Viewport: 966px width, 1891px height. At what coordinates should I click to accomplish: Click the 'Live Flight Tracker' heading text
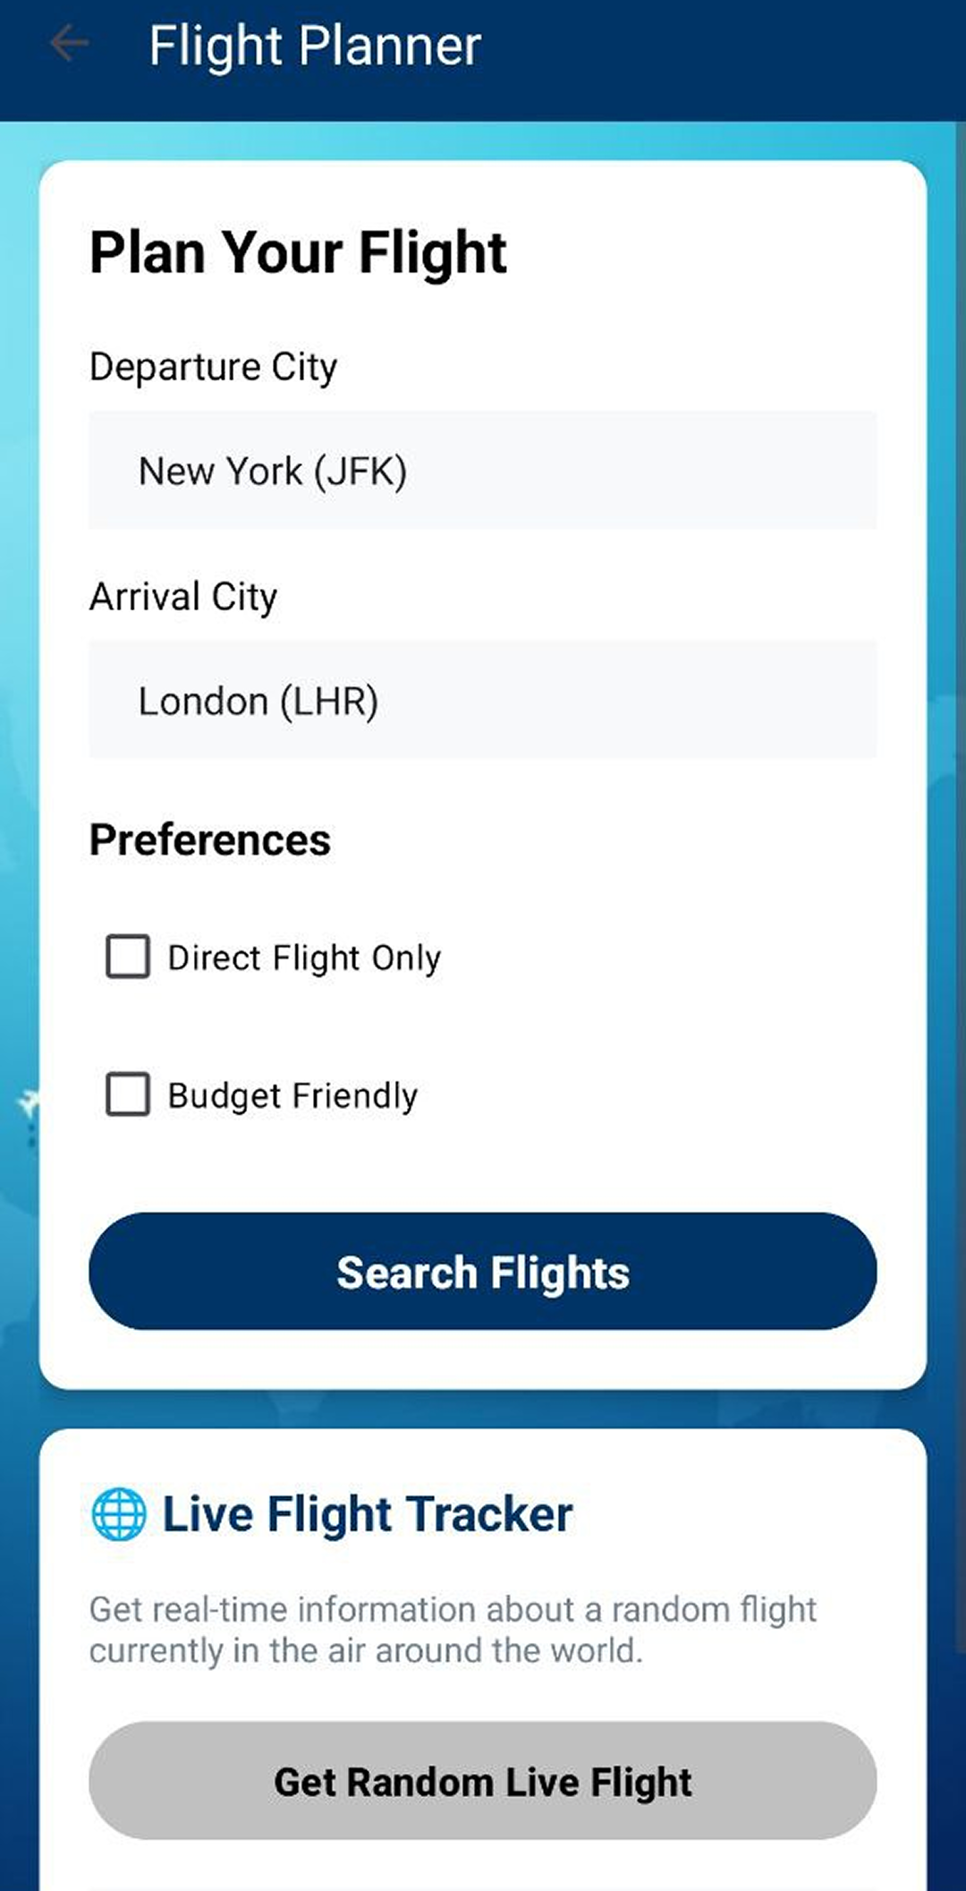pyautogui.click(x=367, y=1514)
